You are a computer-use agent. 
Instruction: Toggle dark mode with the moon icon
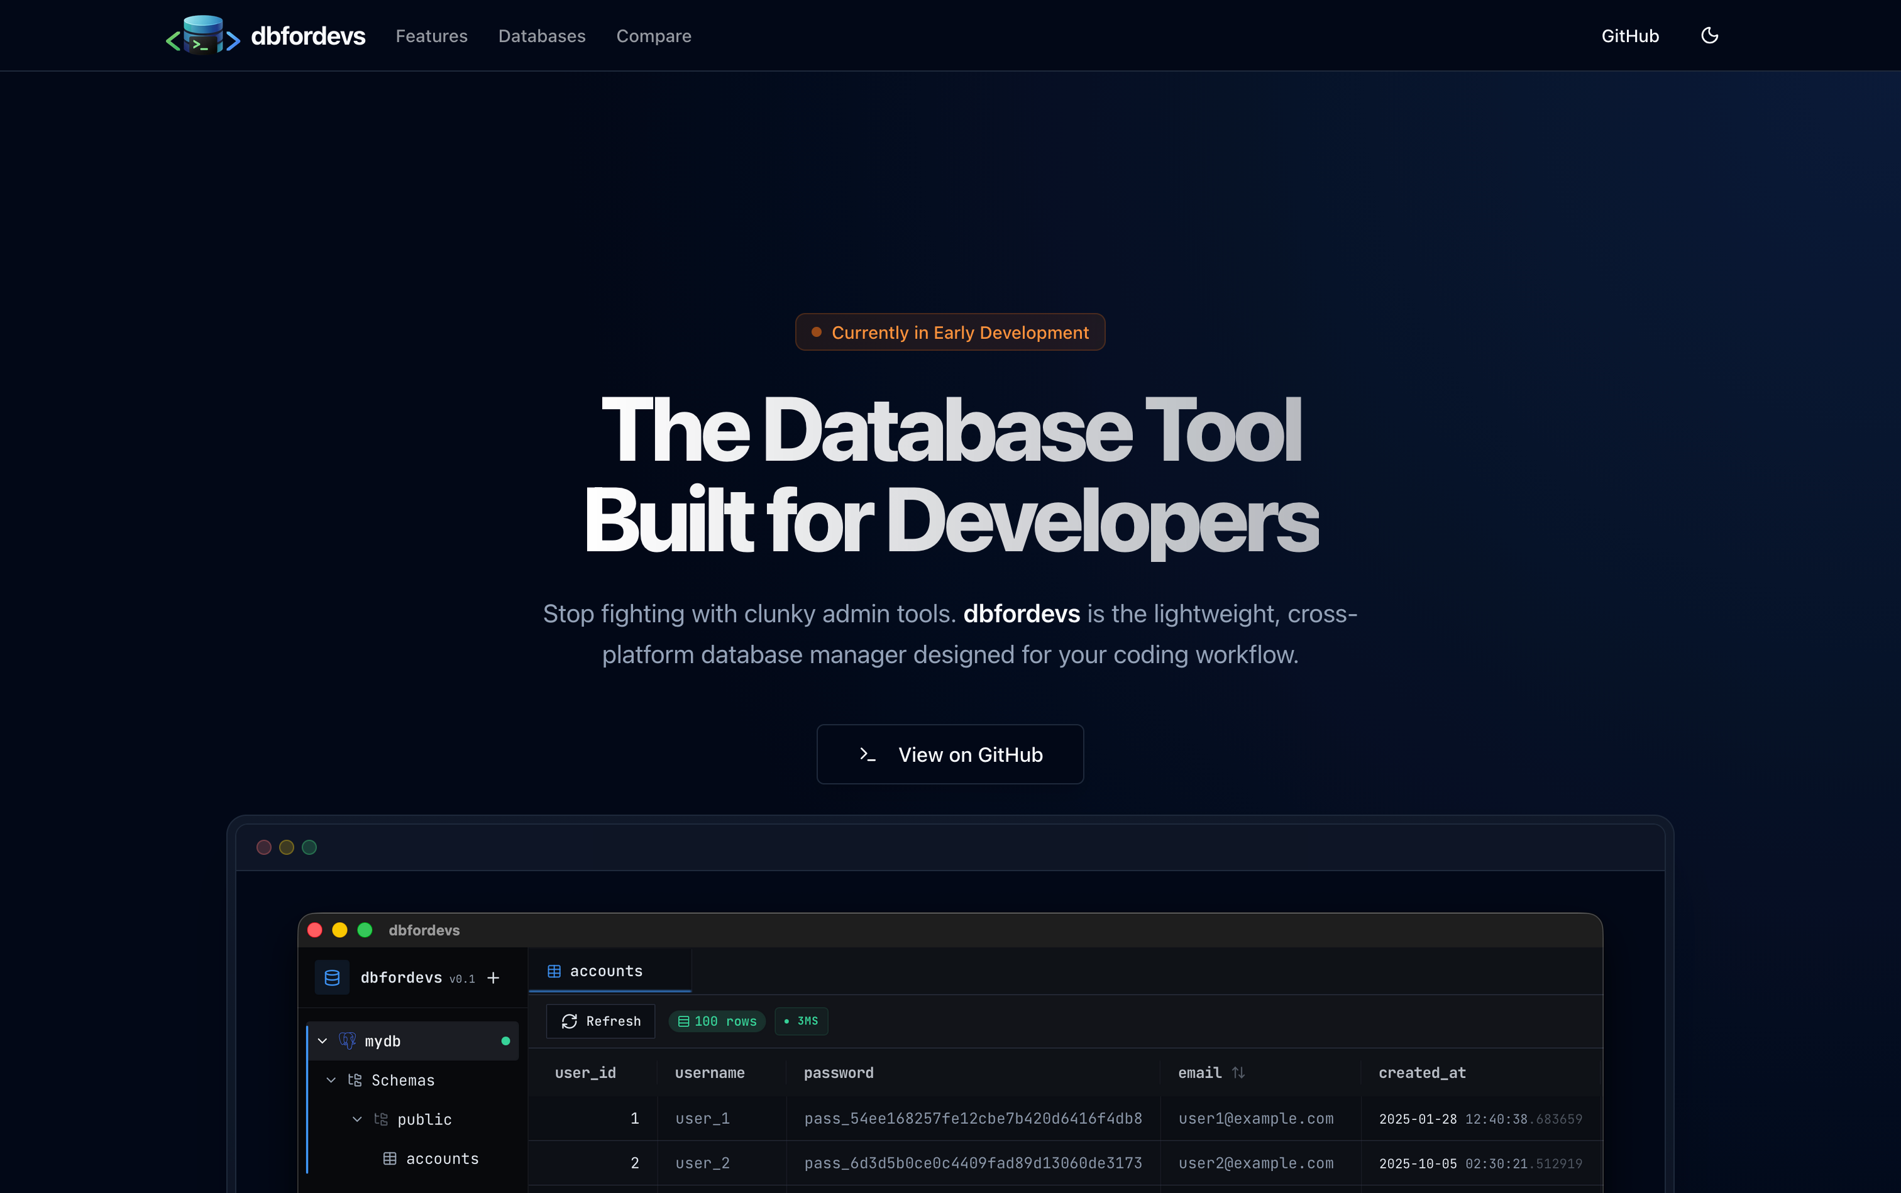[x=1710, y=35]
